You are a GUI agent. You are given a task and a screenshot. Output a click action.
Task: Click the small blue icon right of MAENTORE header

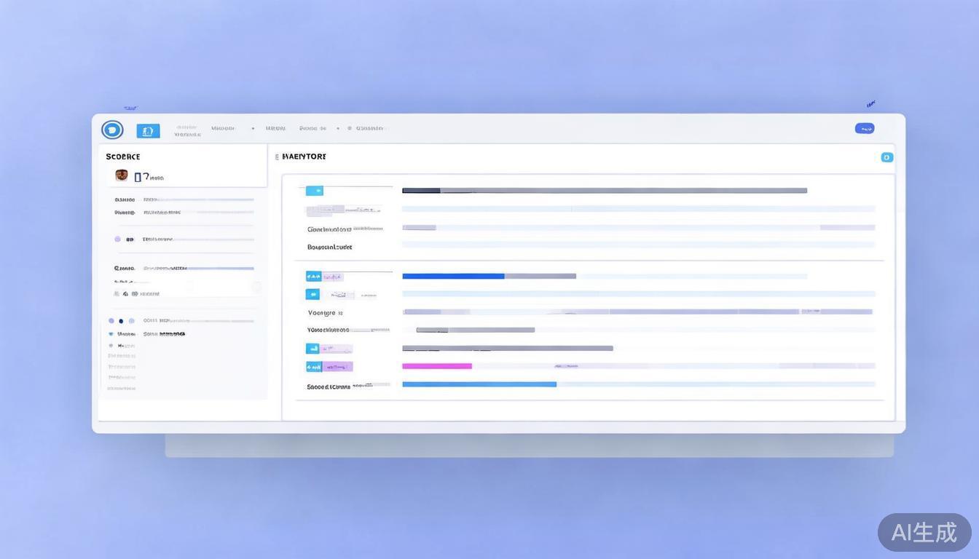pos(886,157)
